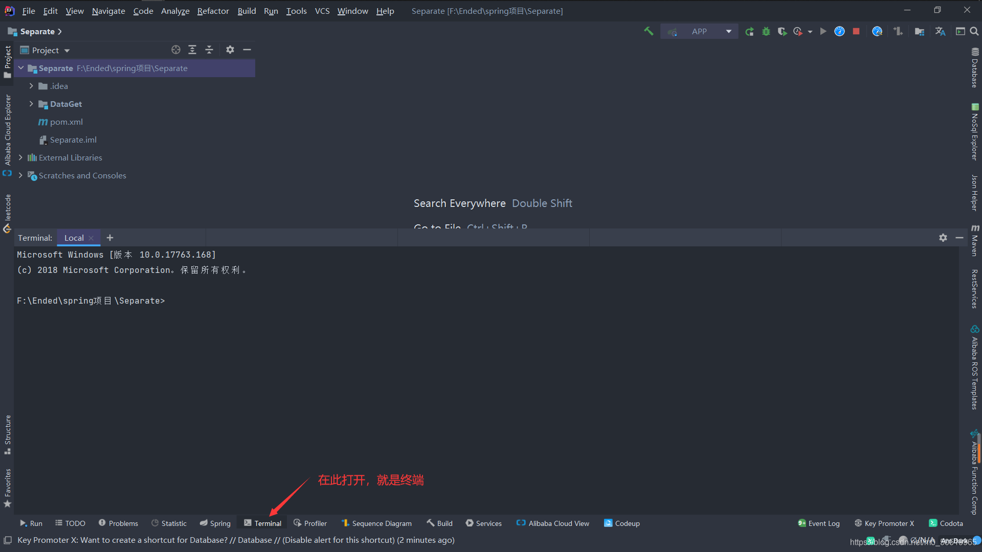Click the Build Project hammer icon

tap(649, 31)
